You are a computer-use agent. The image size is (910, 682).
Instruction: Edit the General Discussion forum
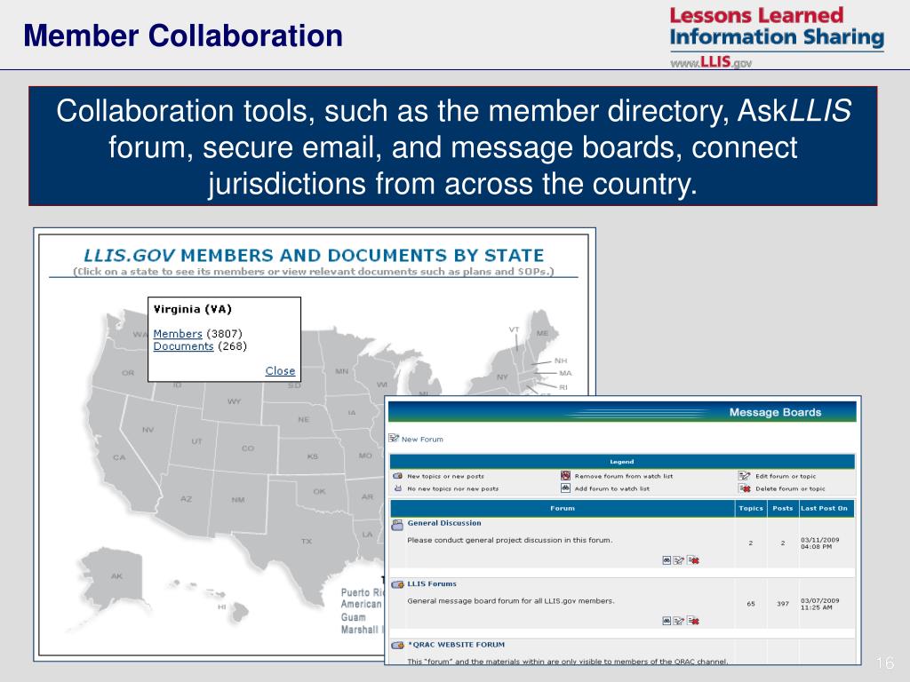[x=678, y=560]
